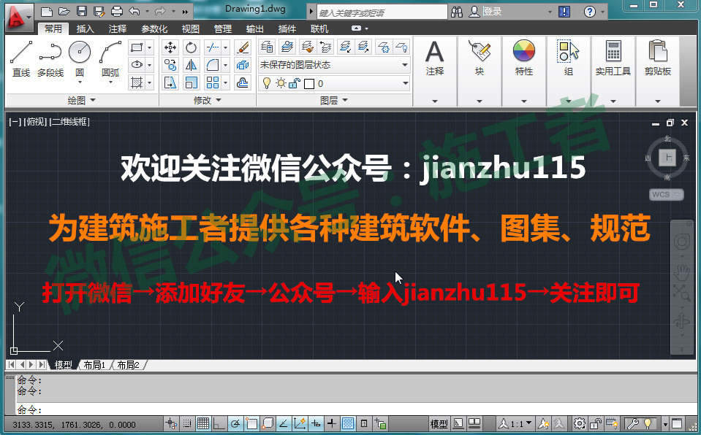Viewport: 701px width, 435px height.
Task: Open the 布局1 layout tab
Action: 94,365
